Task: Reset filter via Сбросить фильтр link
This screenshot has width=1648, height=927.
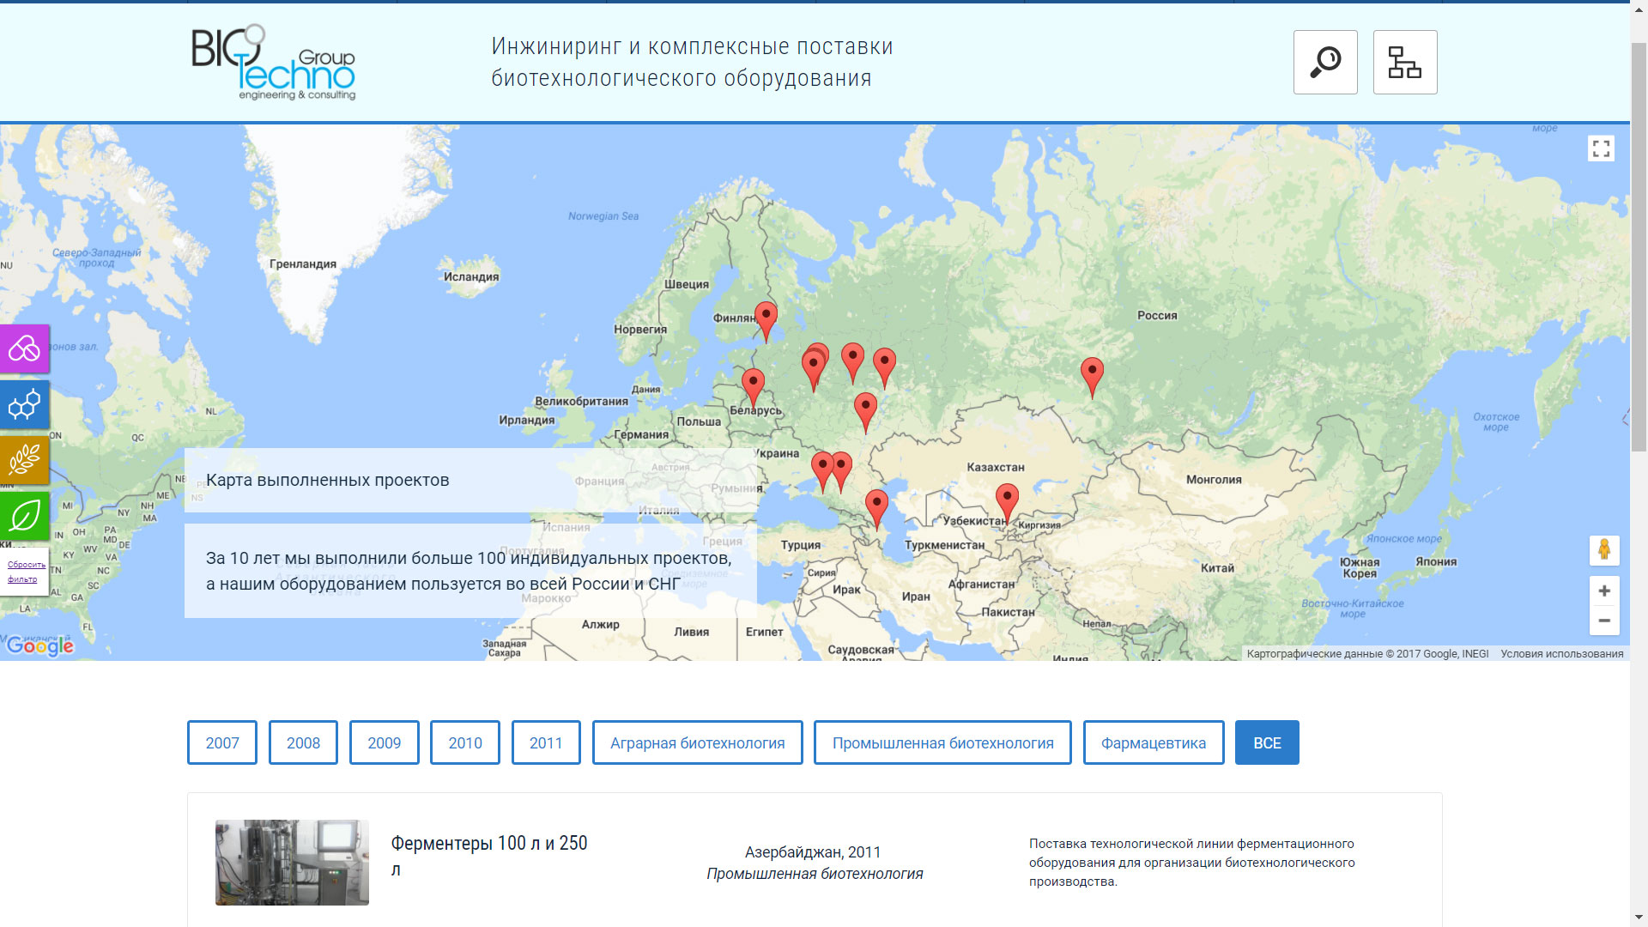Action: (26, 572)
